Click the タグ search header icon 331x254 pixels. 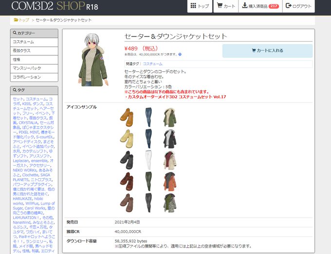pyautogui.click(x=15, y=90)
